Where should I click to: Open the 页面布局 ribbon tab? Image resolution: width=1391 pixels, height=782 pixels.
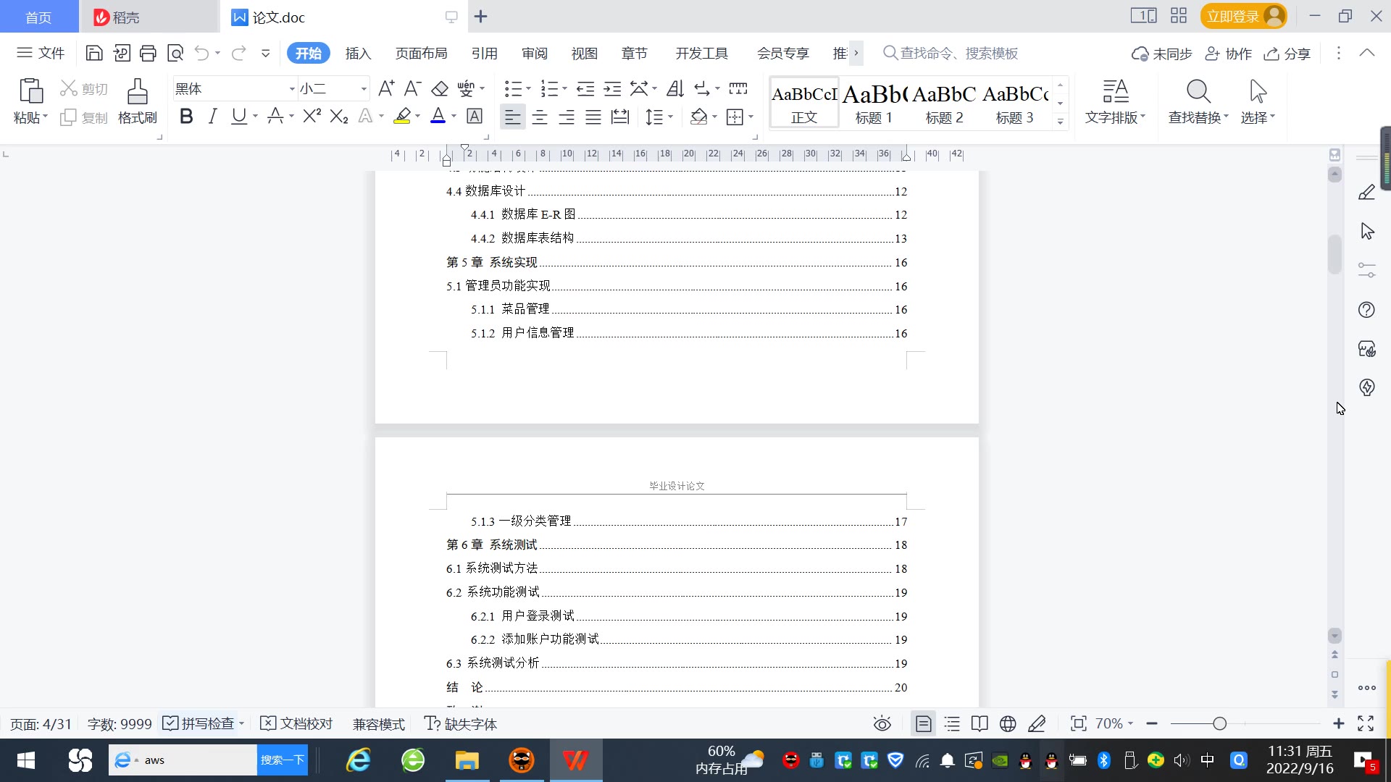coord(421,53)
